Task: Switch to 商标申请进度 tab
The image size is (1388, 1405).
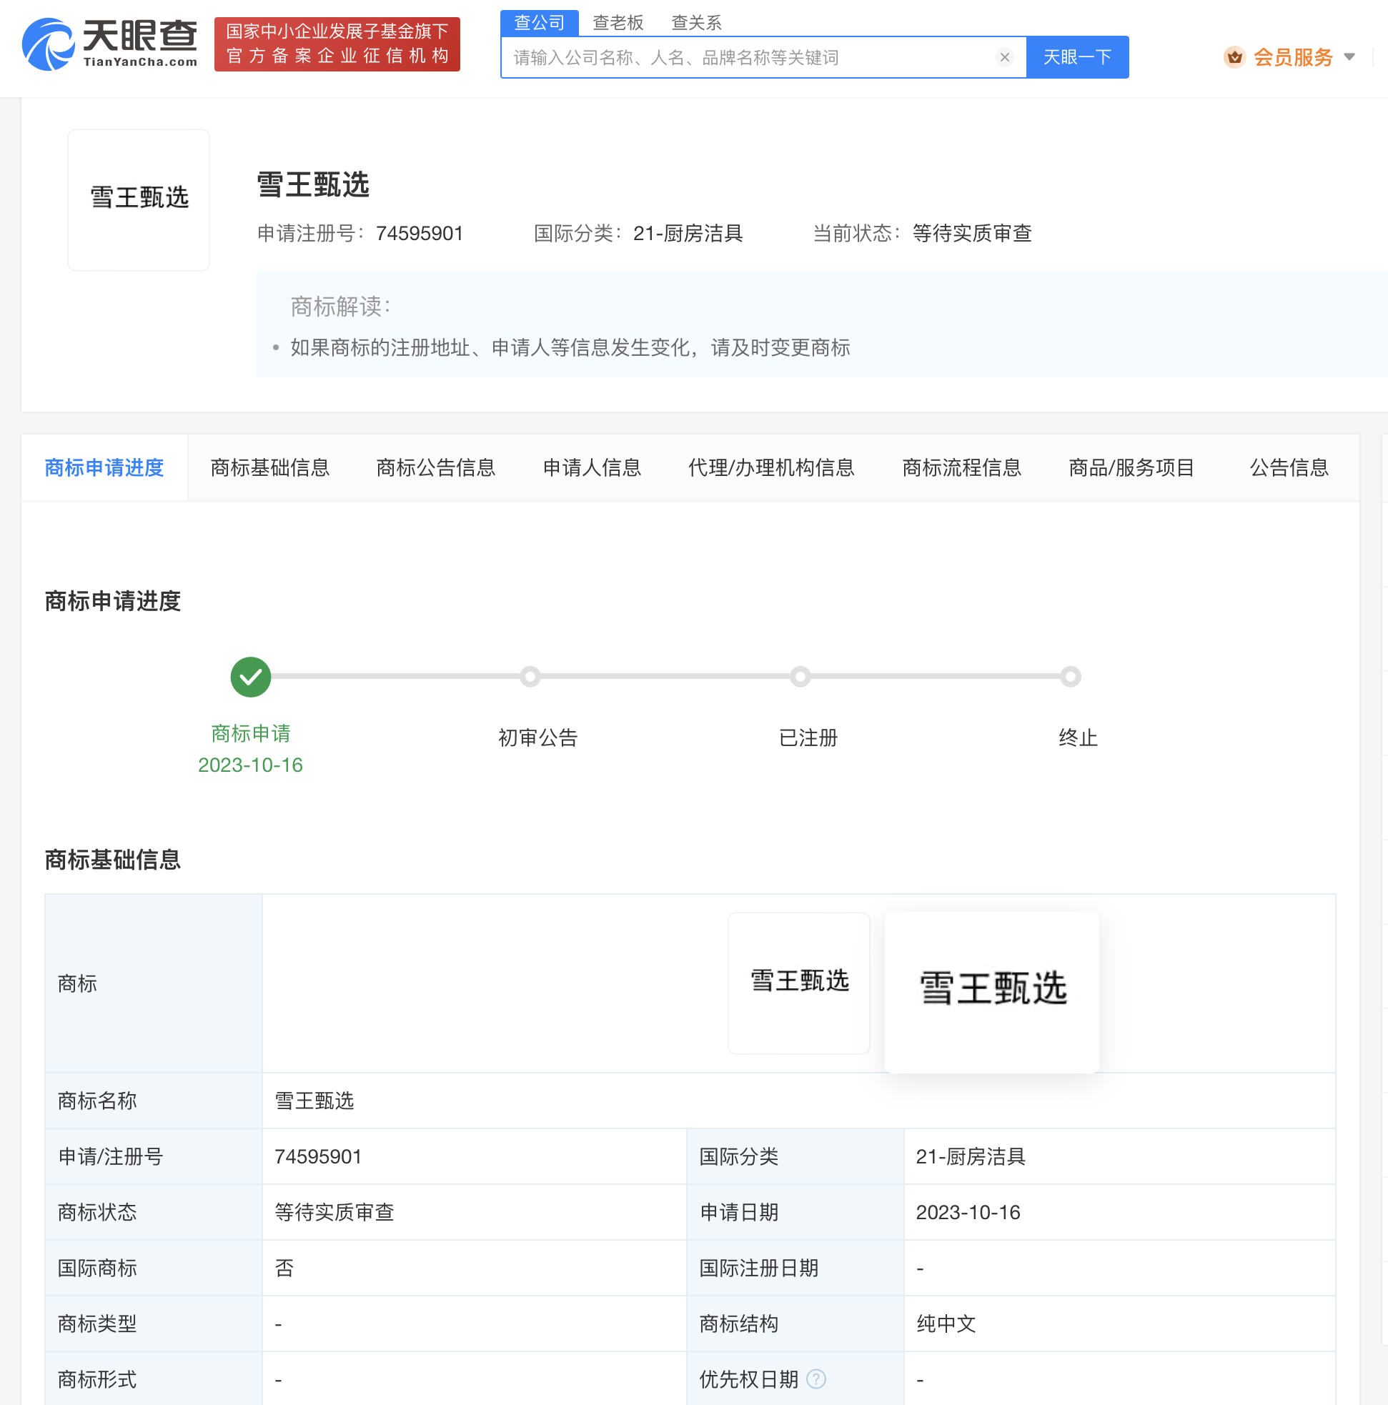Action: 104,467
